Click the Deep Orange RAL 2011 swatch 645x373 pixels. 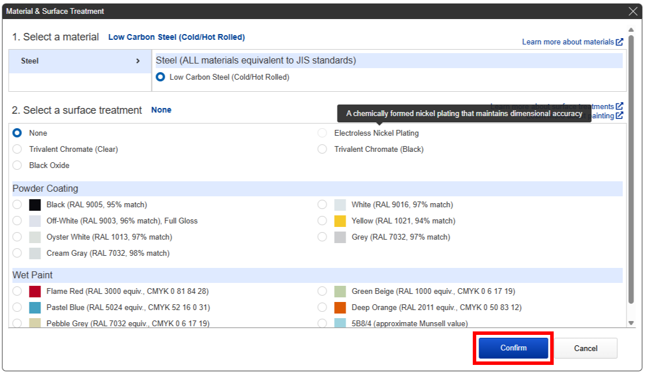tap(340, 308)
